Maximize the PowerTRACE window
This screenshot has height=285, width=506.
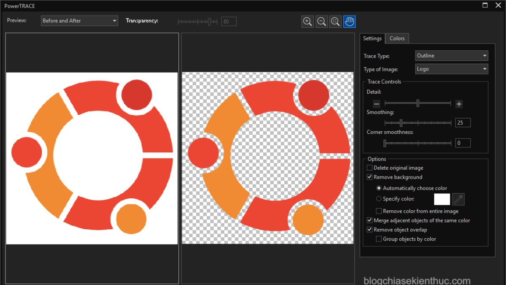485,5
